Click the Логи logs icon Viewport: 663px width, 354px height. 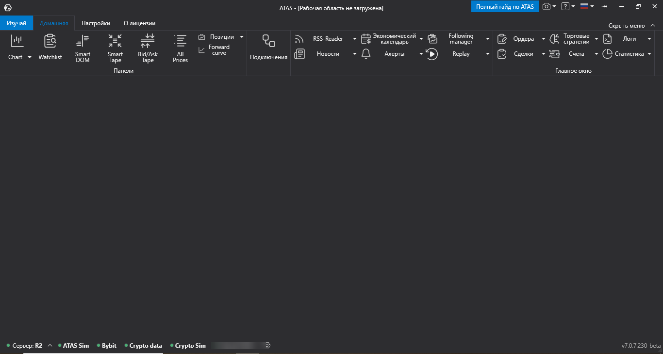click(607, 39)
